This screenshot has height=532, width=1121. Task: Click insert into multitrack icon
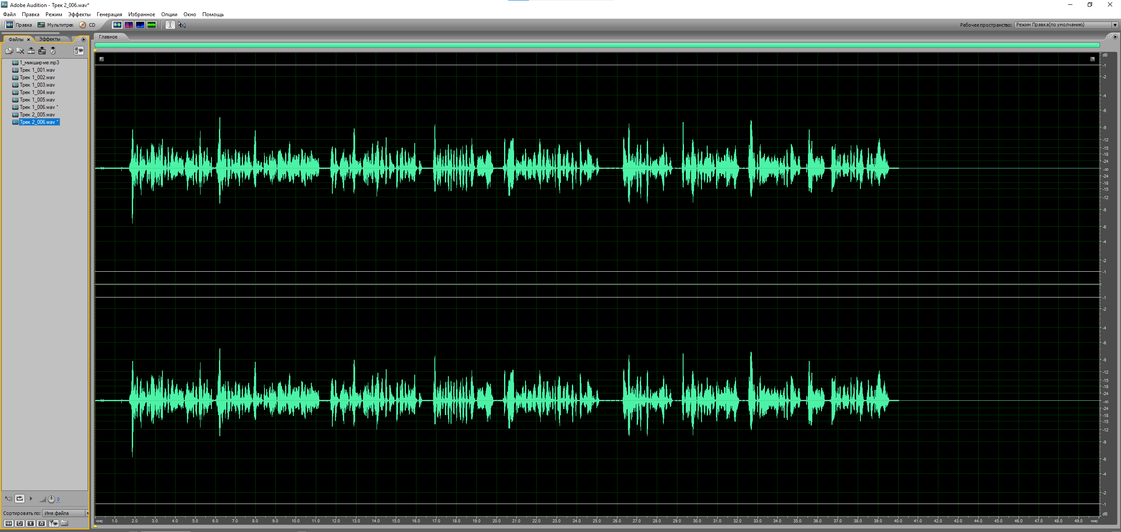pos(42,51)
